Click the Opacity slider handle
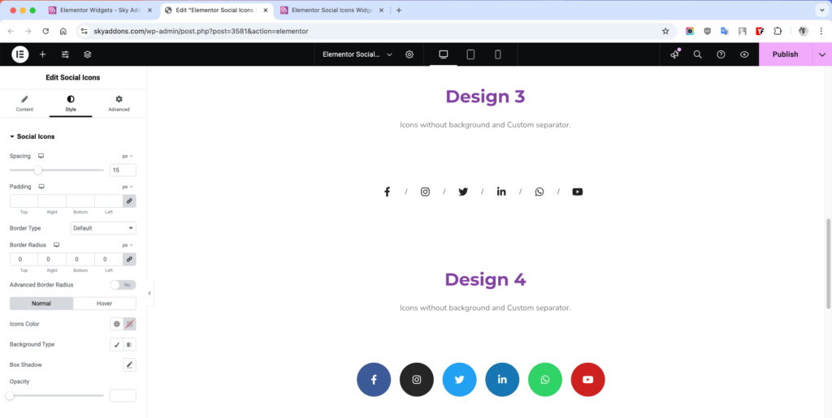This screenshot has height=418, width=832. click(x=10, y=395)
